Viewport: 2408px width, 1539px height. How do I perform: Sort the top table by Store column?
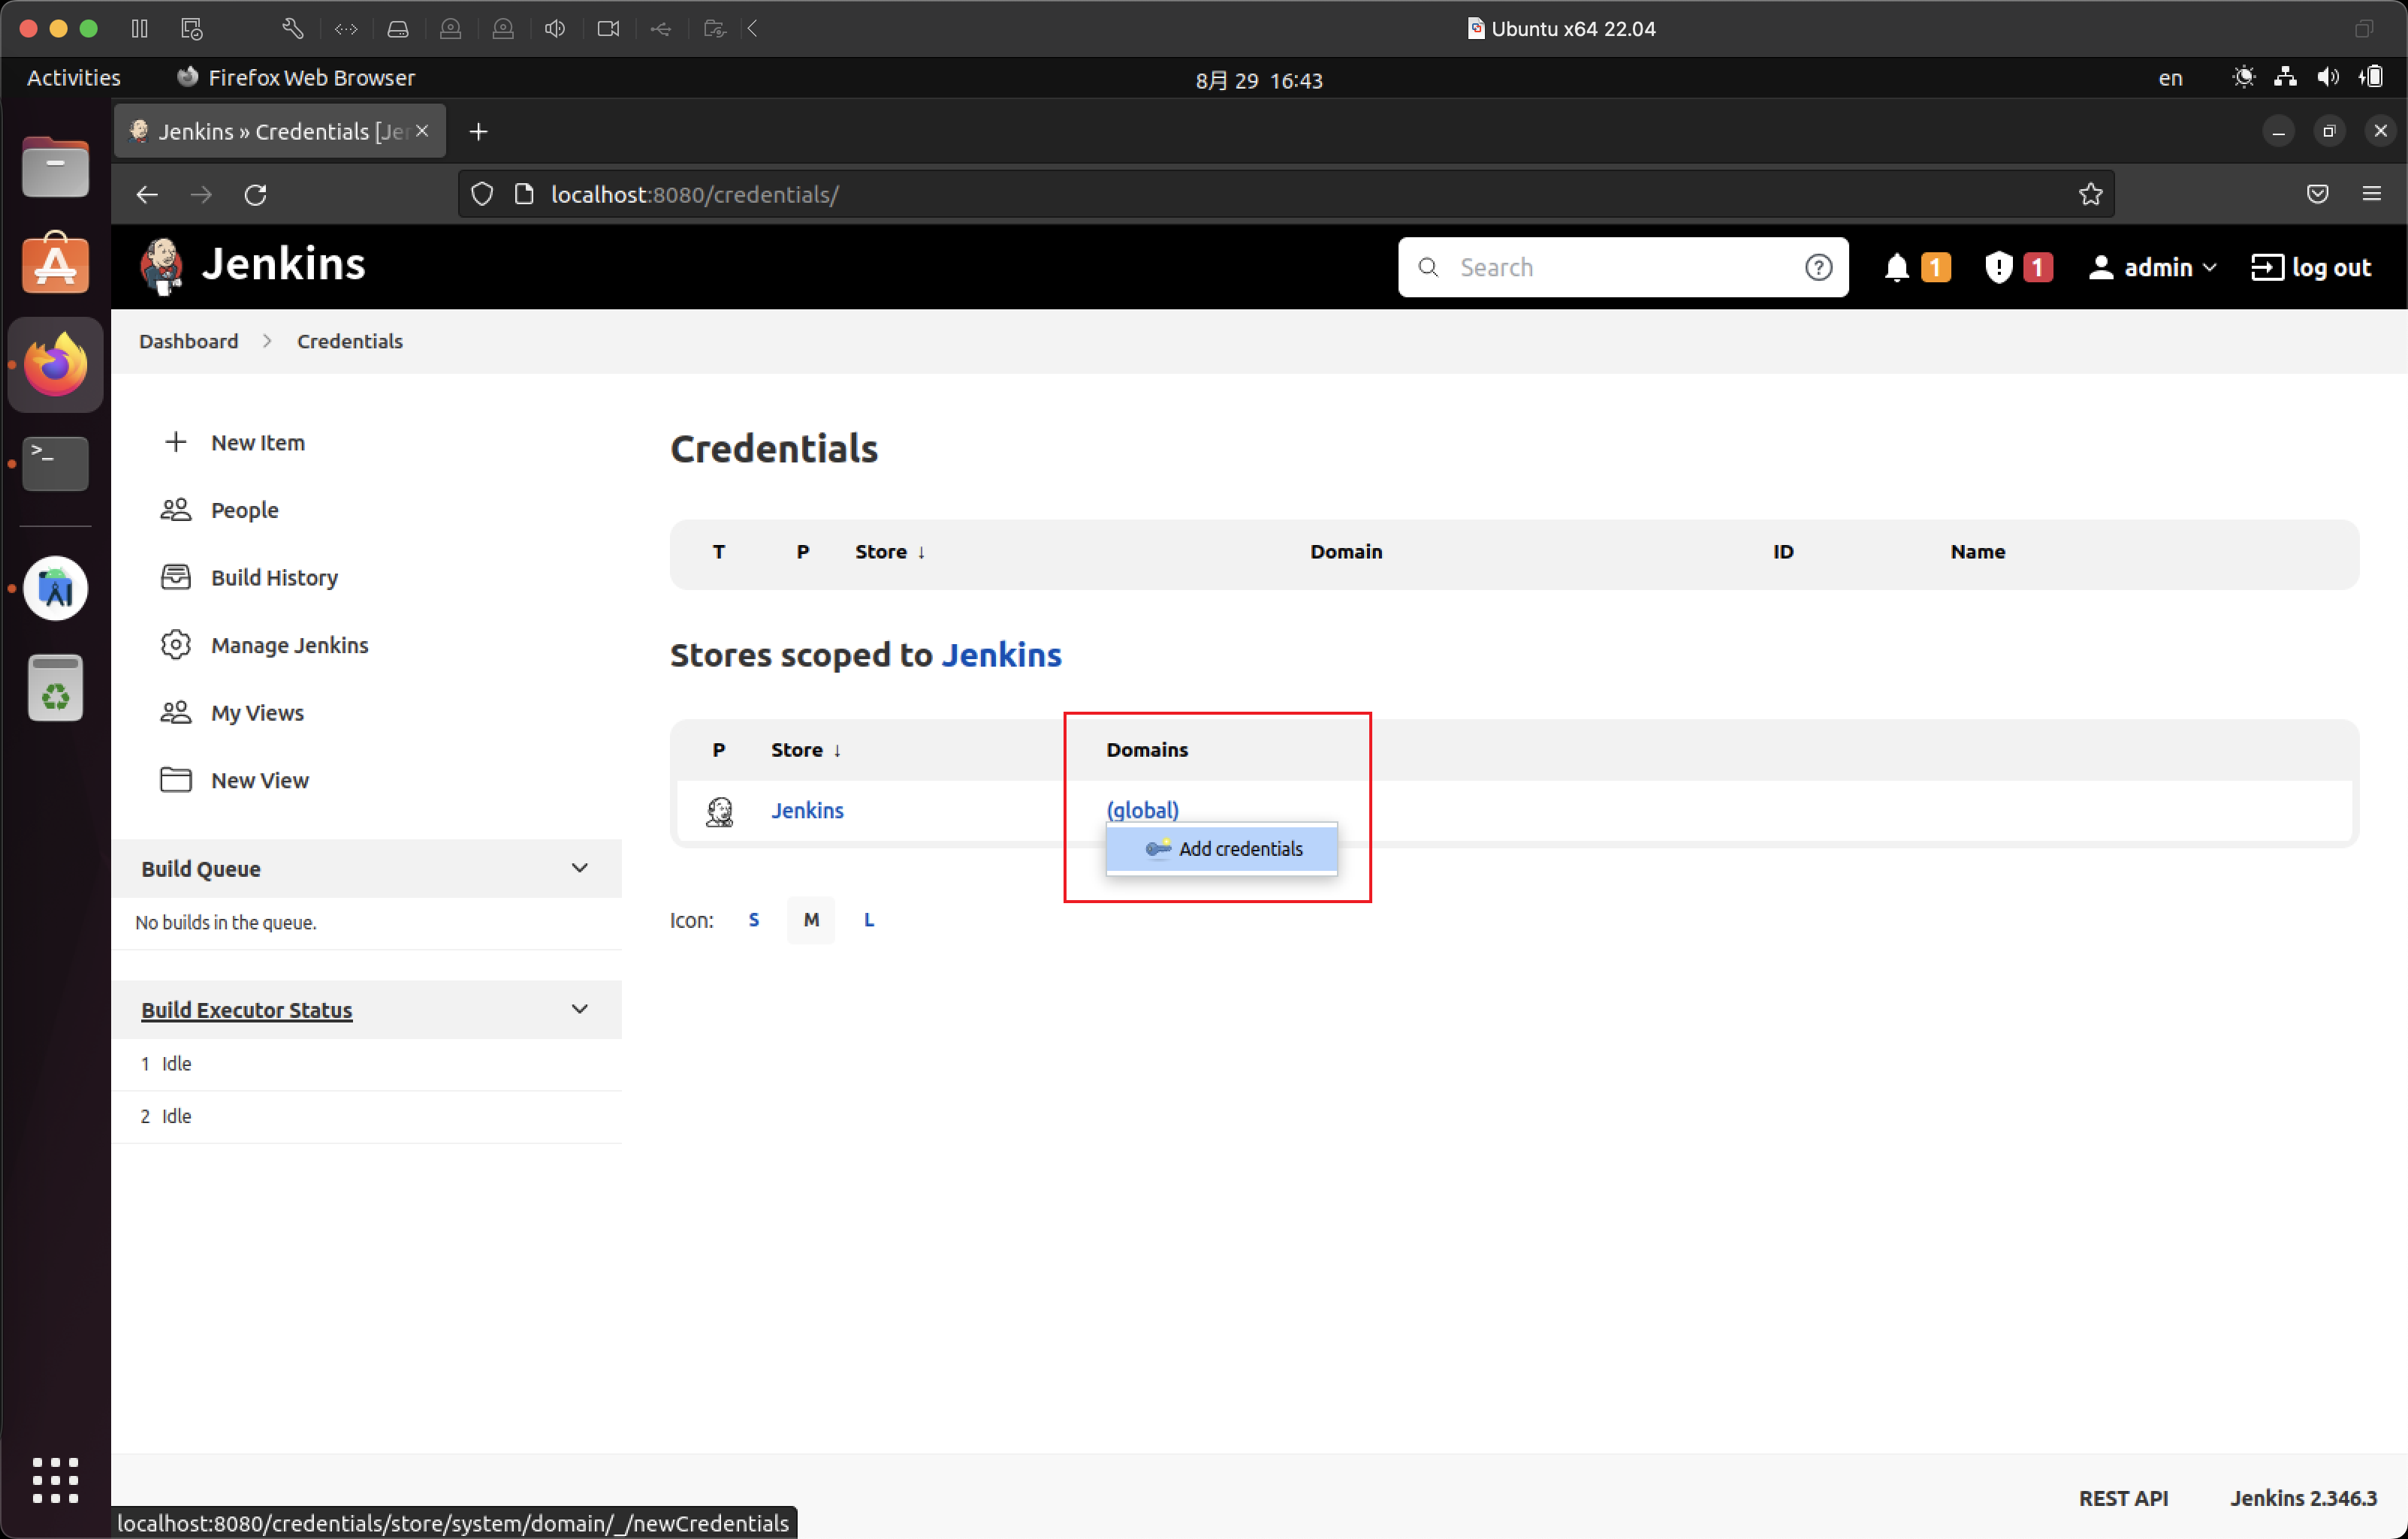pyautogui.click(x=890, y=552)
